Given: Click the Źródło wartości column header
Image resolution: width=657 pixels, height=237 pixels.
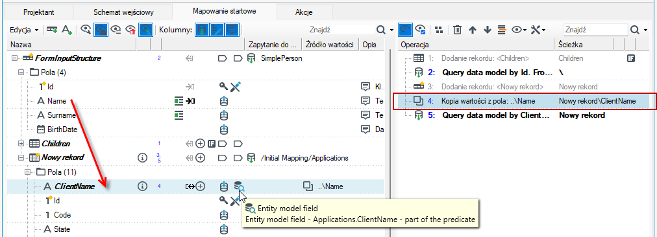Looking at the screenshot, I should [330, 44].
